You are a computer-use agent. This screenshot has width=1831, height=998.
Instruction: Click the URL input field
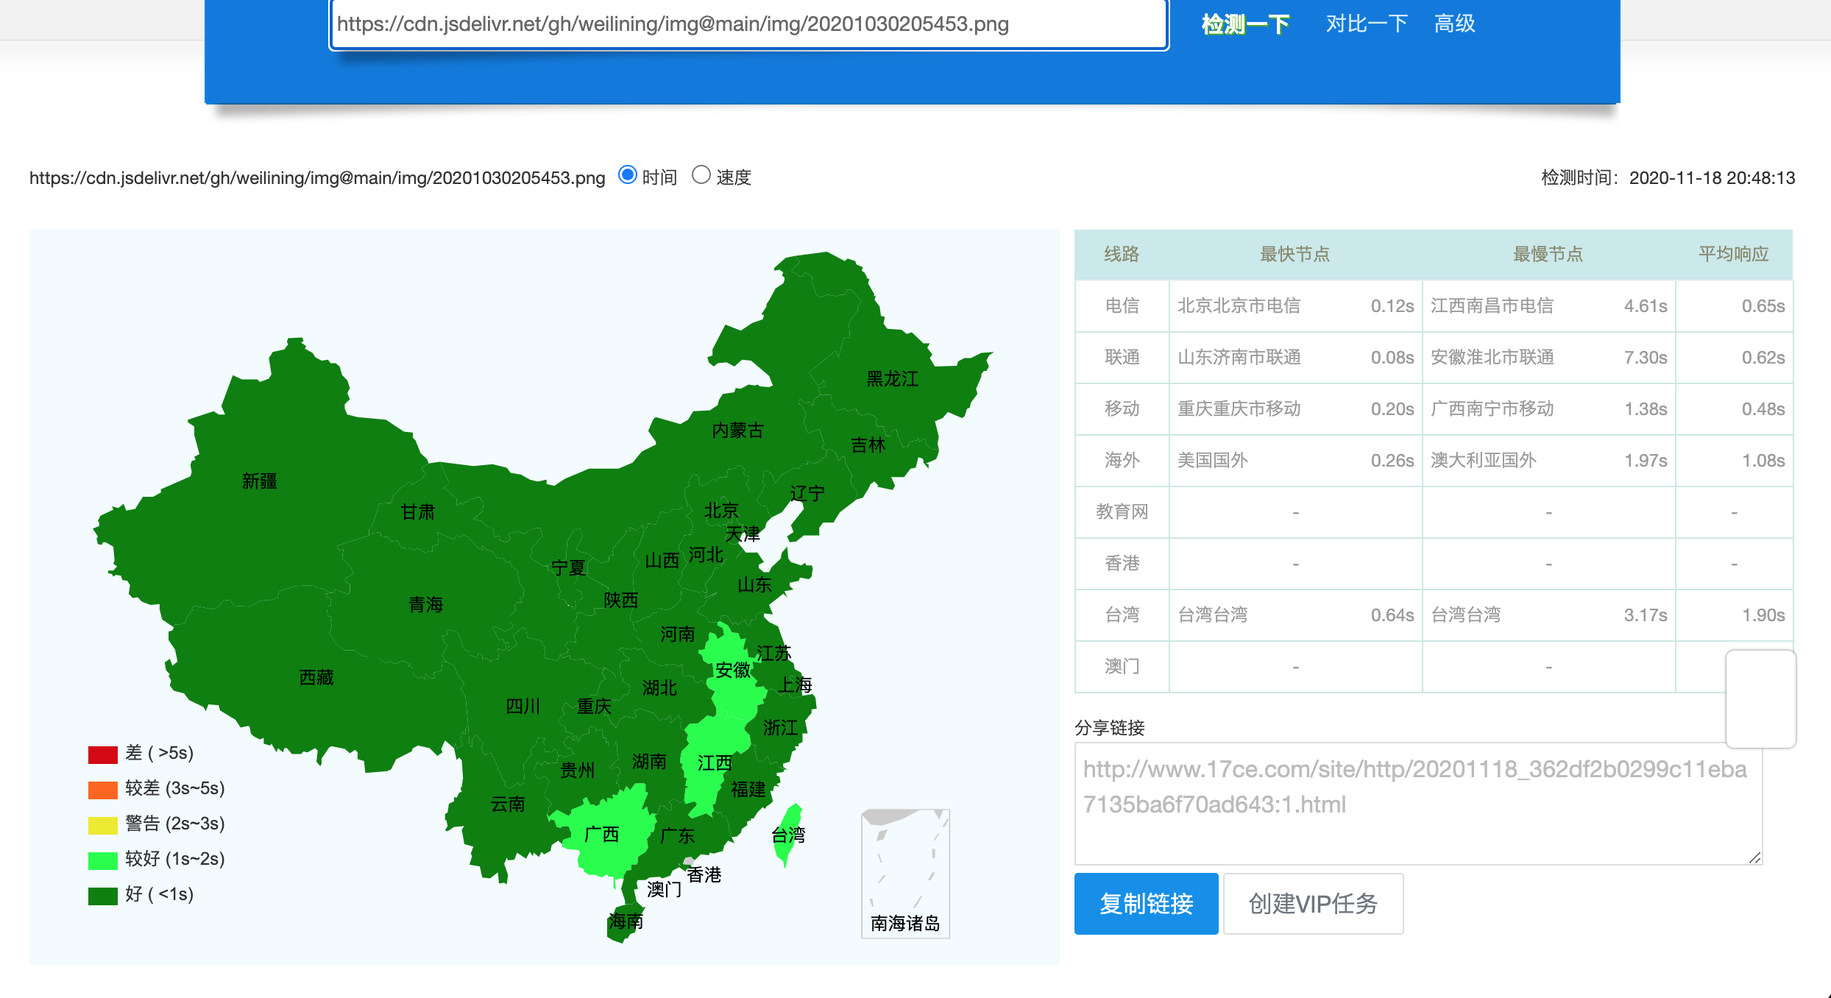coord(748,24)
